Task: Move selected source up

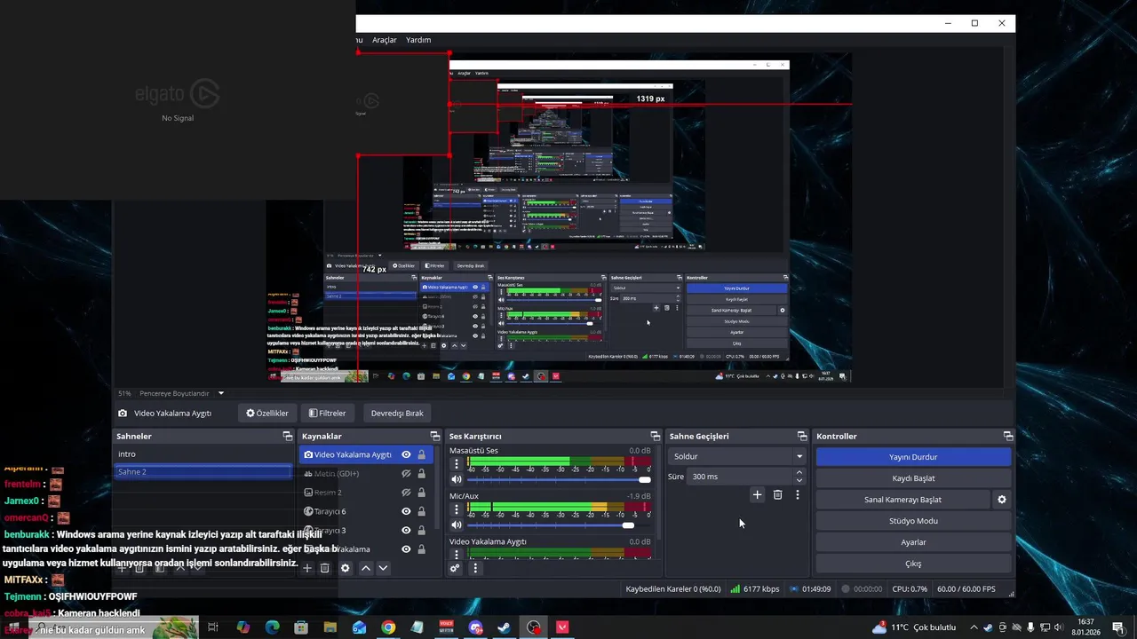Action: click(365, 568)
